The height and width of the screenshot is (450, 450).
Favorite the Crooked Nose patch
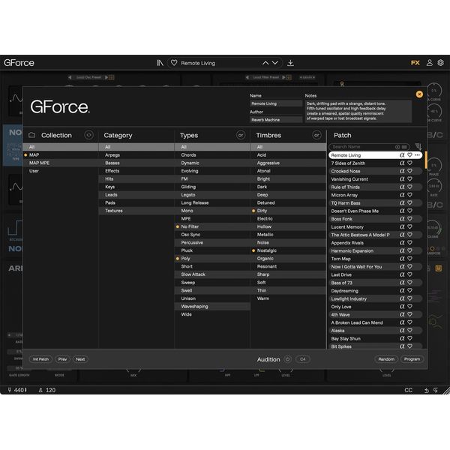pyautogui.click(x=409, y=171)
